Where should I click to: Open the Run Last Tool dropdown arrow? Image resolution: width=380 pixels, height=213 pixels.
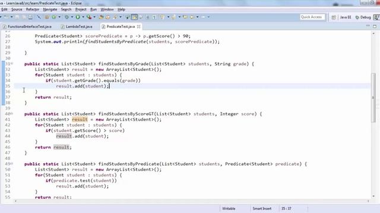[94, 17]
